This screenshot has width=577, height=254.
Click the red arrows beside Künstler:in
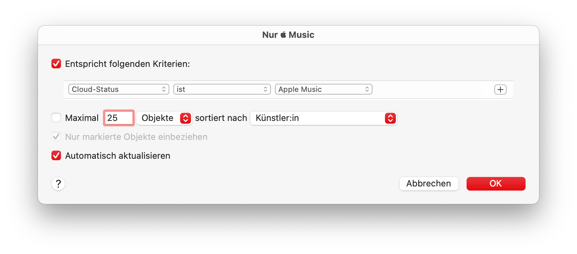coord(390,118)
